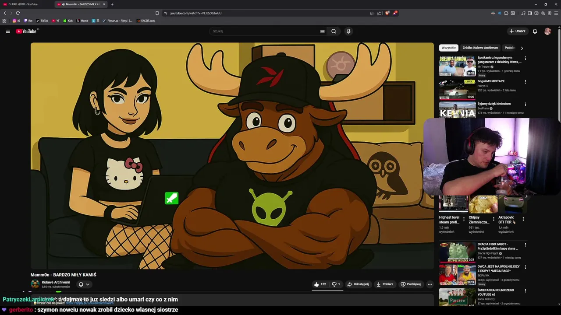The height and width of the screenshot is (315, 561).
Task: Open YouTube notifications bell
Action: [x=535, y=31]
